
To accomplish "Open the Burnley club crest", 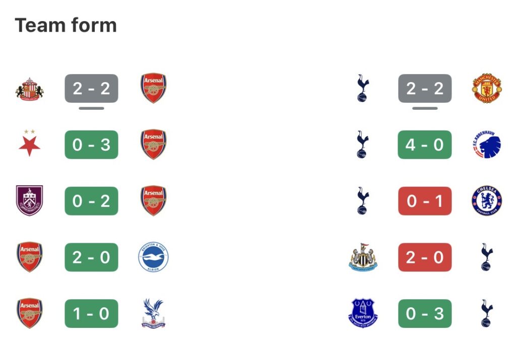I will pos(29,201).
